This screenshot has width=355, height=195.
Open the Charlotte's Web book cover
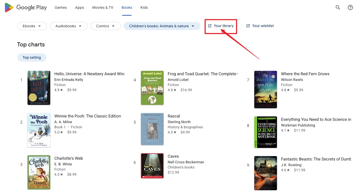(39, 172)
